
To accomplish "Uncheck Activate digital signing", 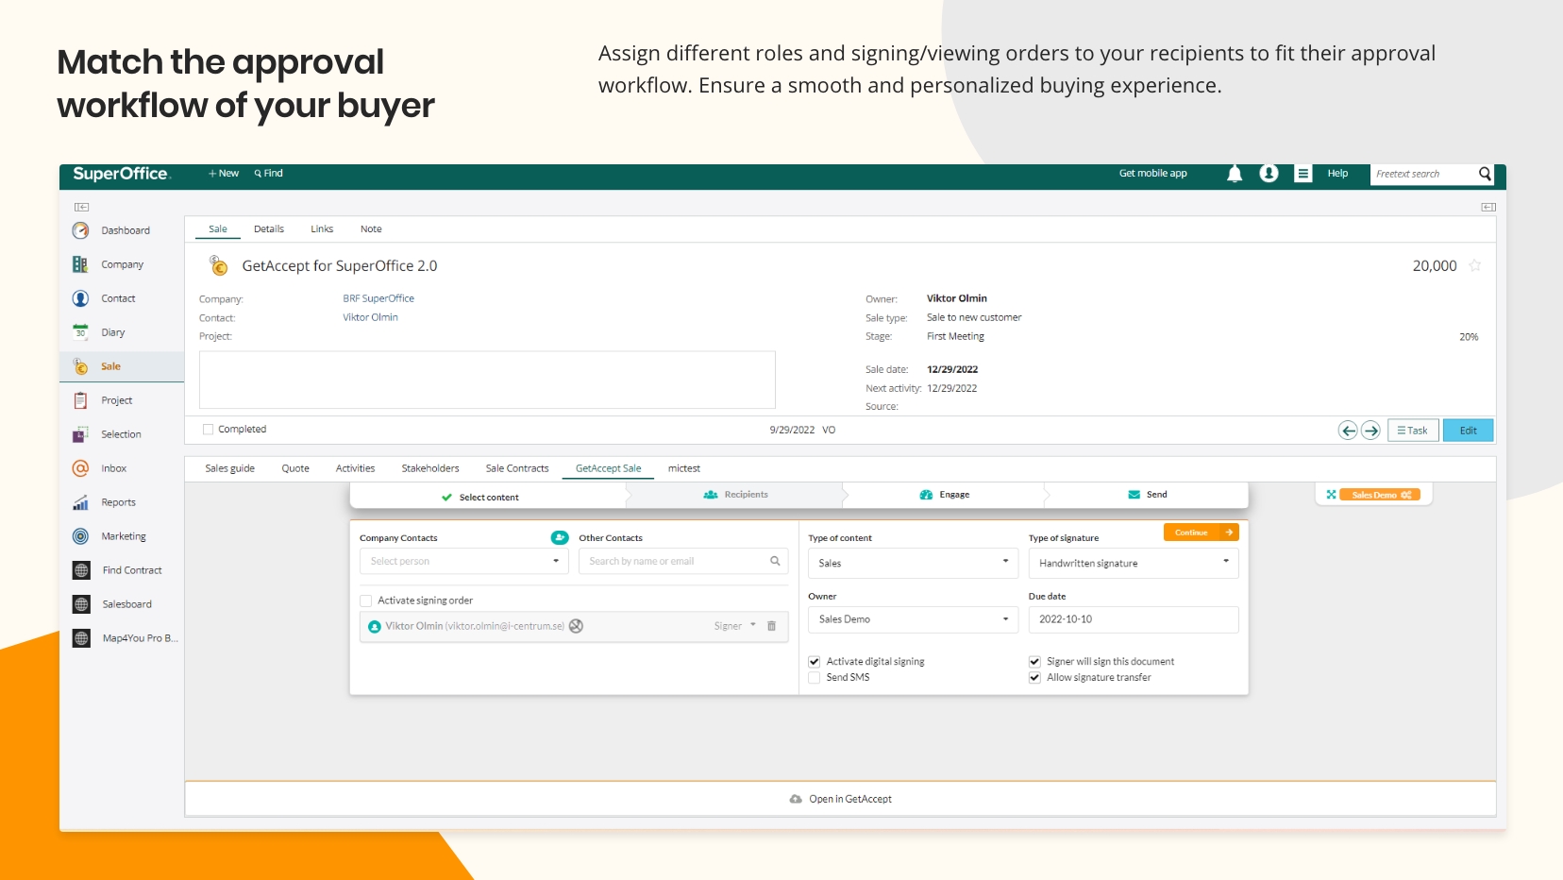I will 815,662.
